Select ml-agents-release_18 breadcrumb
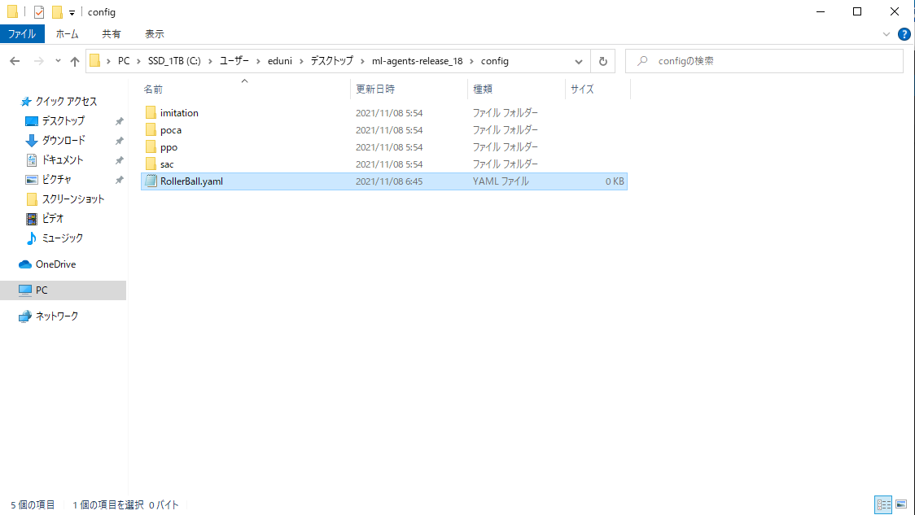The width and height of the screenshot is (915, 515). click(418, 61)
